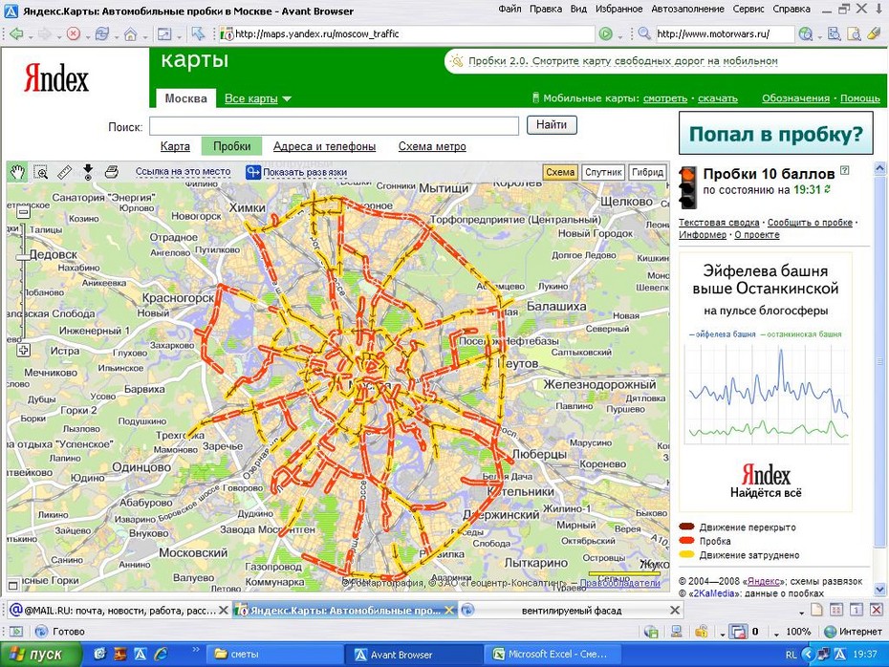
Task: Click the popup blocker status bar icon
Action: click(x=738, y=632)
